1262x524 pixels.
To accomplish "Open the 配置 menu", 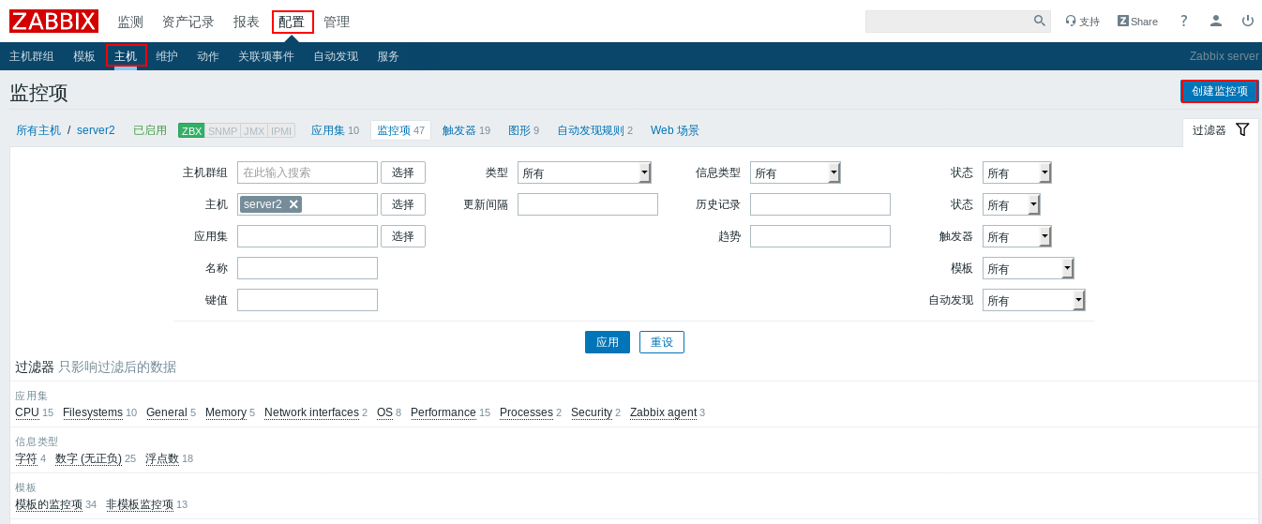I will 292,22.
